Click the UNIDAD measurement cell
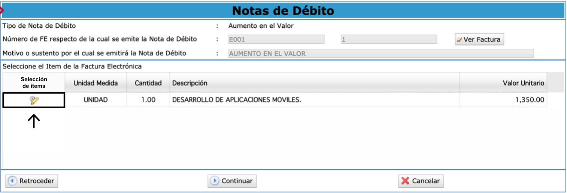This screenshot has width=567, height=193. pos(95,100)
